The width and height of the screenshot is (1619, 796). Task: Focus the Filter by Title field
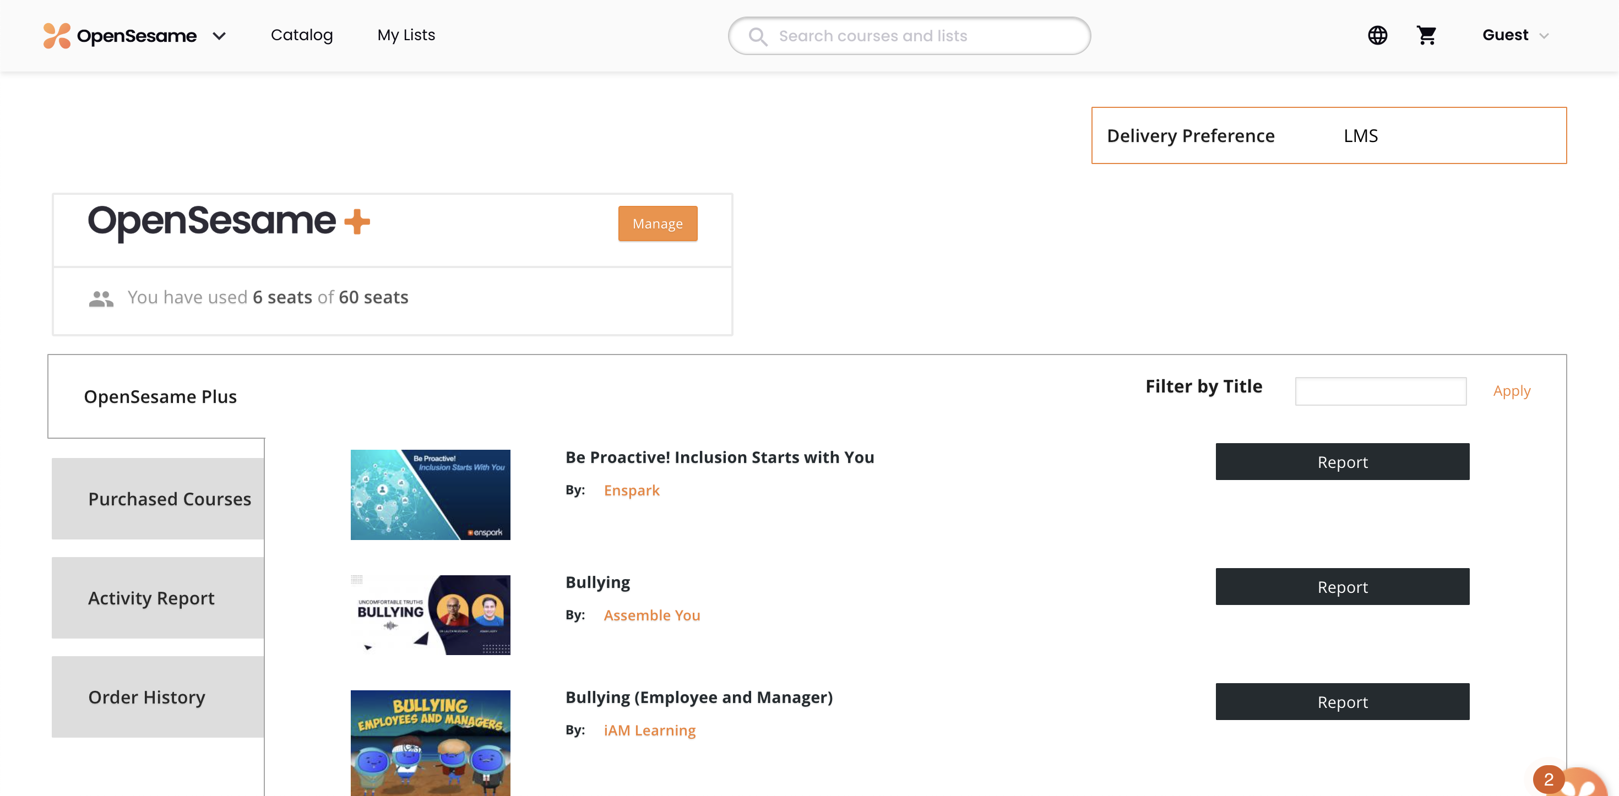point(1380,391)
